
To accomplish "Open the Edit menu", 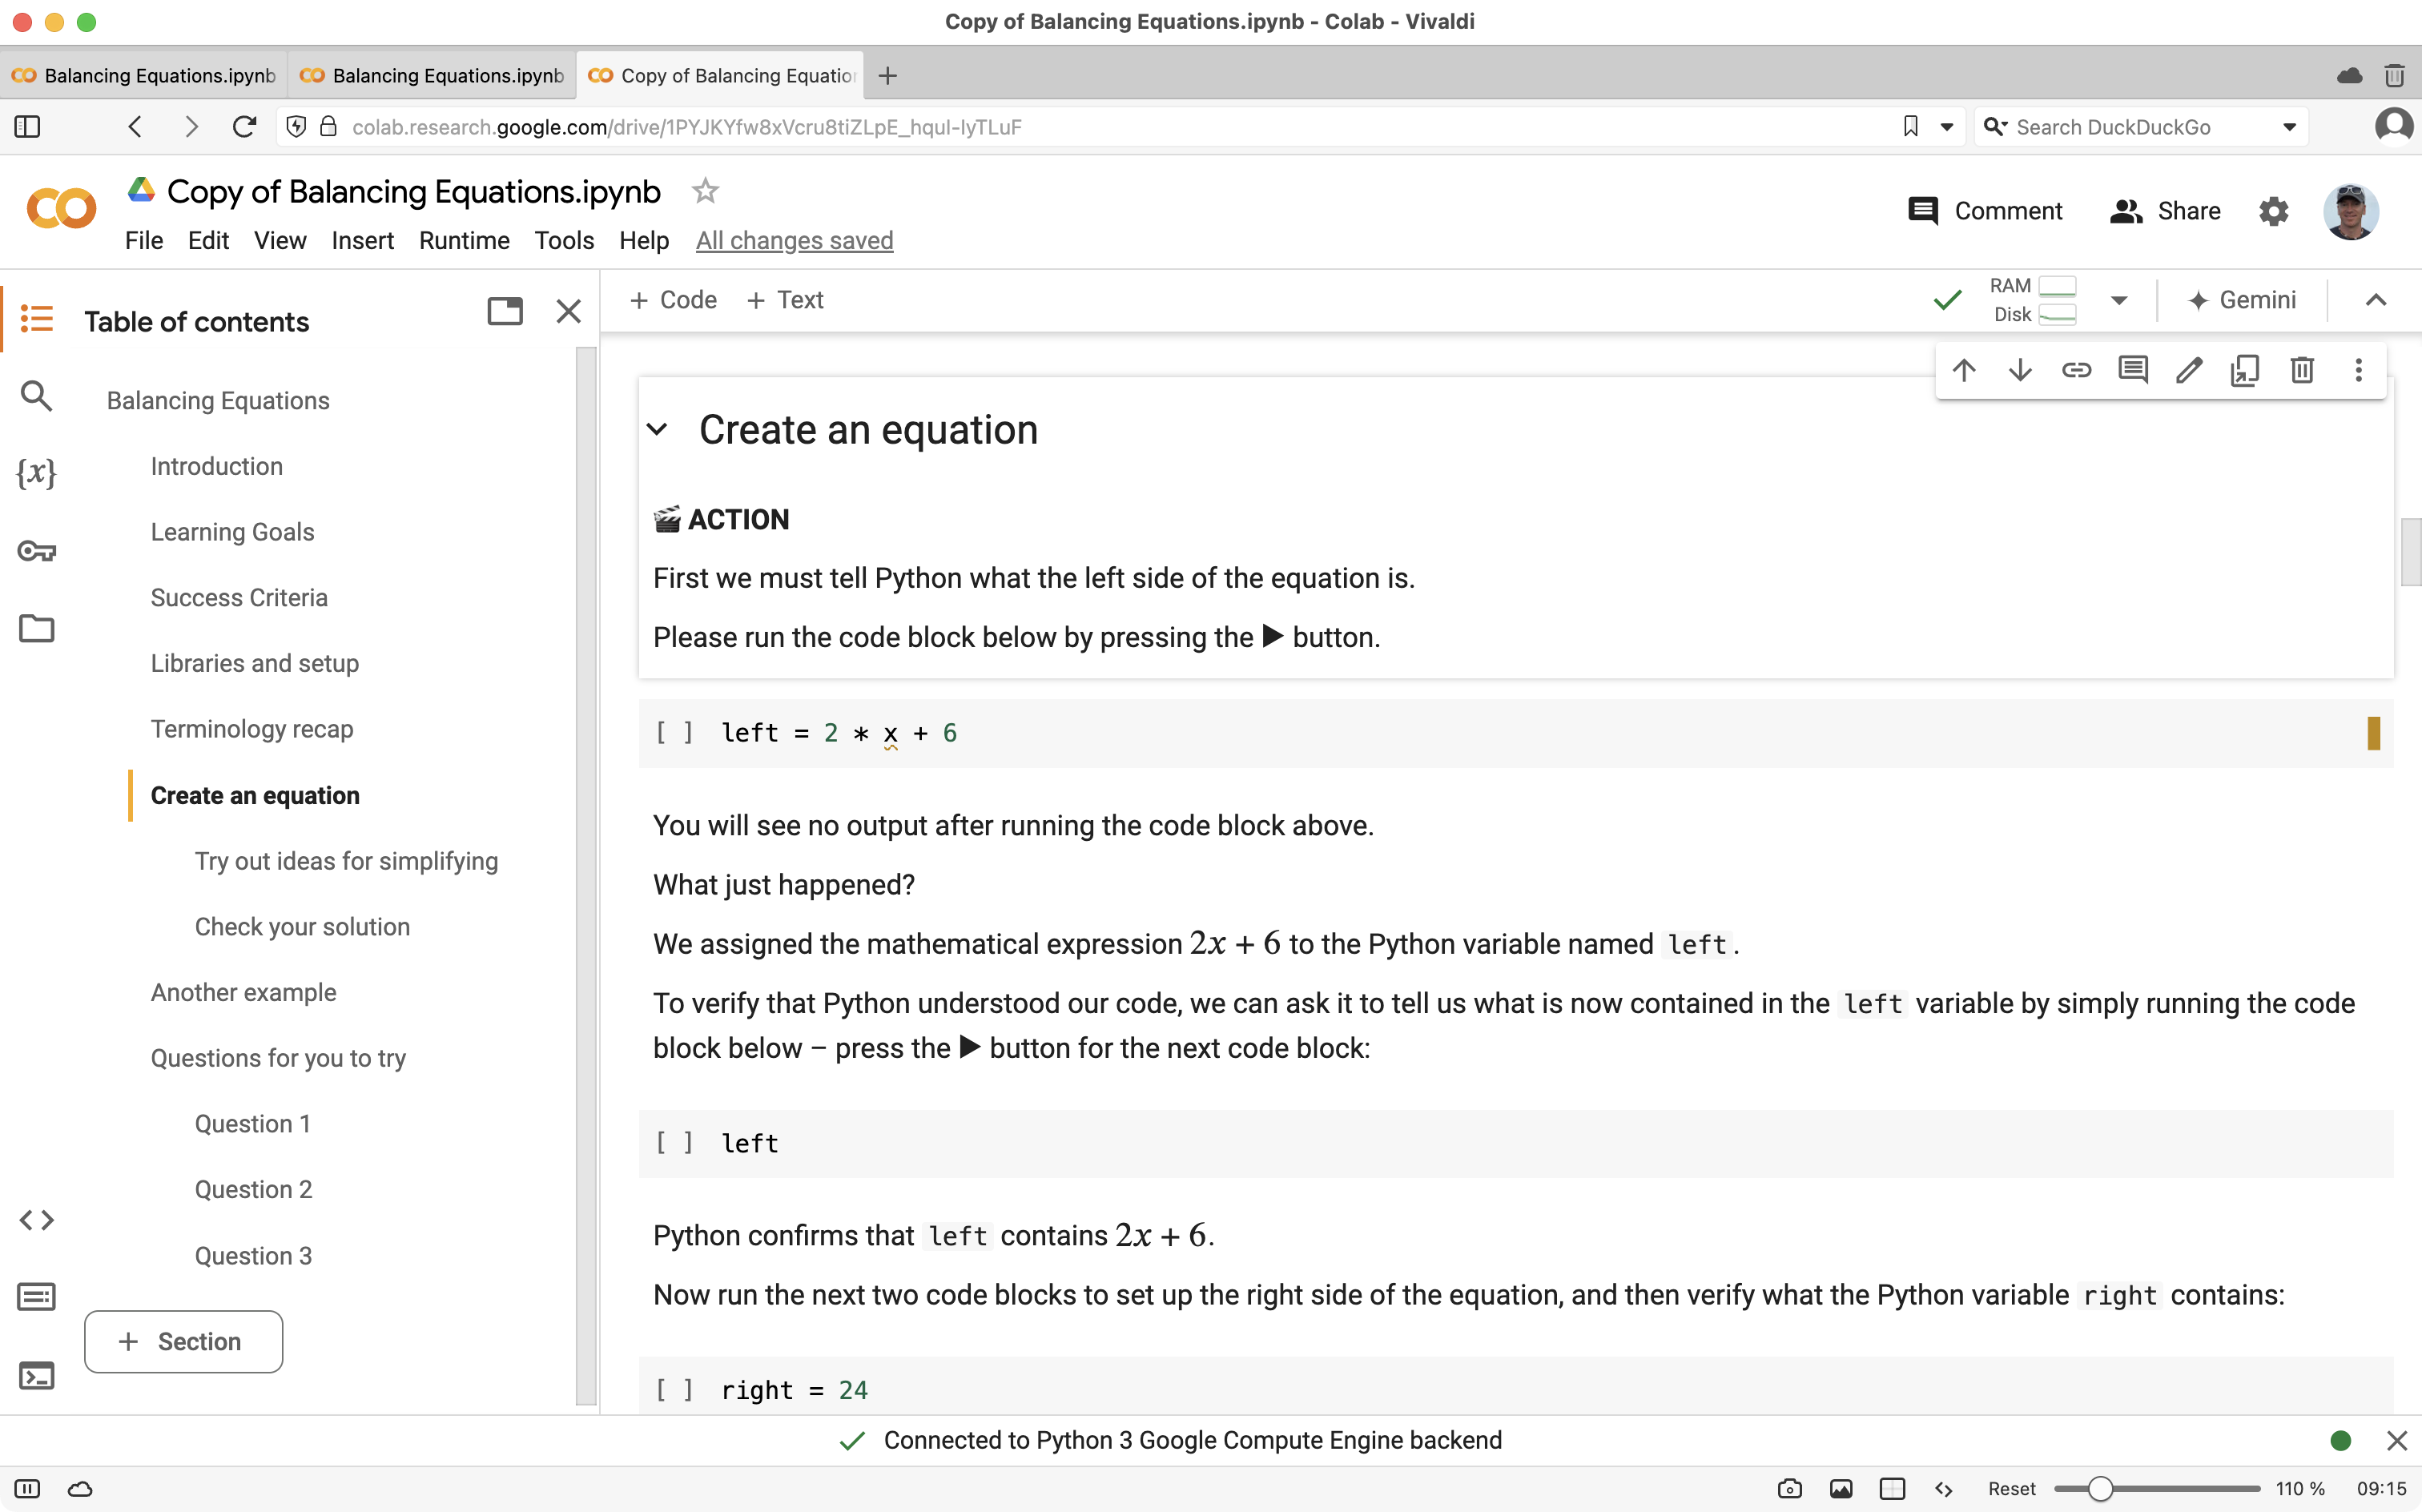I will coord(208,240).
